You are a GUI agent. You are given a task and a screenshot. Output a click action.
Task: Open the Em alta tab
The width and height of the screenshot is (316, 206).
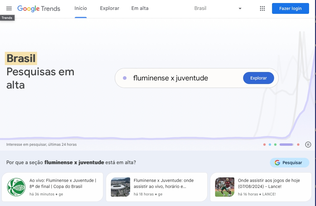click(x=140, y=8)
